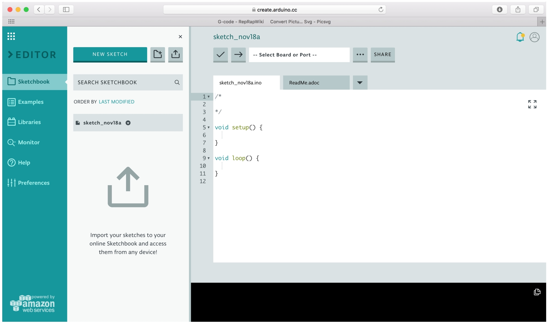This screenshot has width=549, height=324.
Task: Open the user profile icon
Action: 534,37
